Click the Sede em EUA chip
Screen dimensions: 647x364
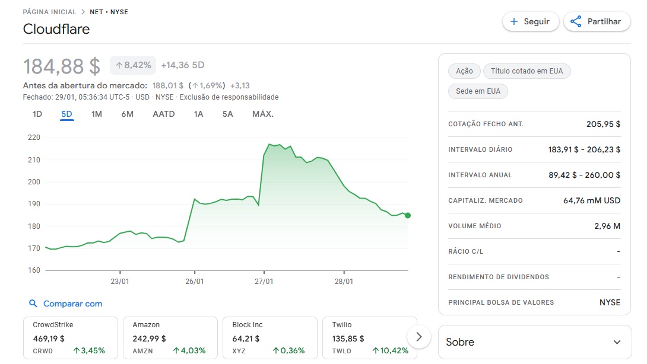478,91
